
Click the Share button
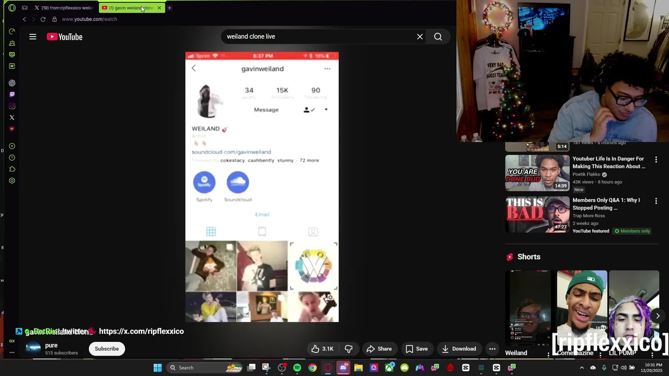[379, 349]
